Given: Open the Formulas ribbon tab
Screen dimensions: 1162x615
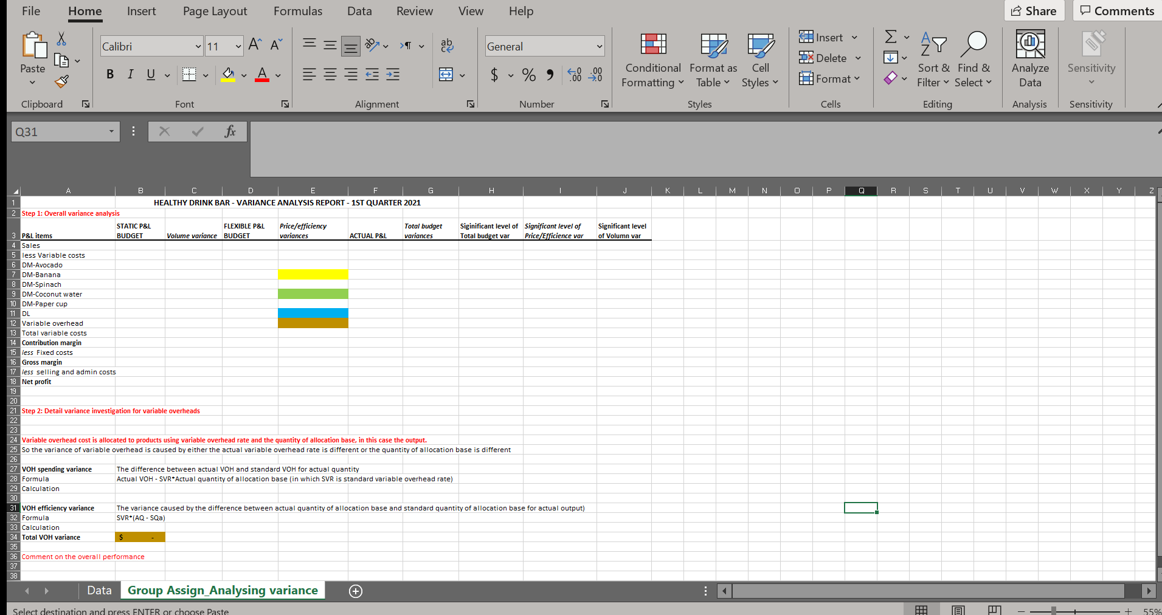Looking at the screenshot, I should pyautogui.click(x=298, y=11).
